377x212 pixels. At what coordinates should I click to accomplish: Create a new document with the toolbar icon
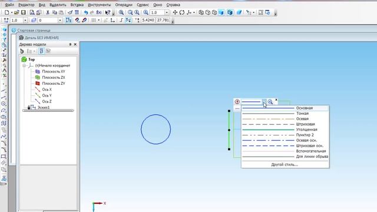[6, 12]
